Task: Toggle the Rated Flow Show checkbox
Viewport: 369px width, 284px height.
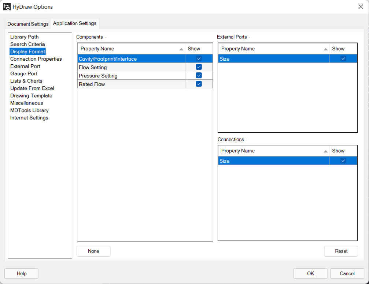Action: click(198, 84)
